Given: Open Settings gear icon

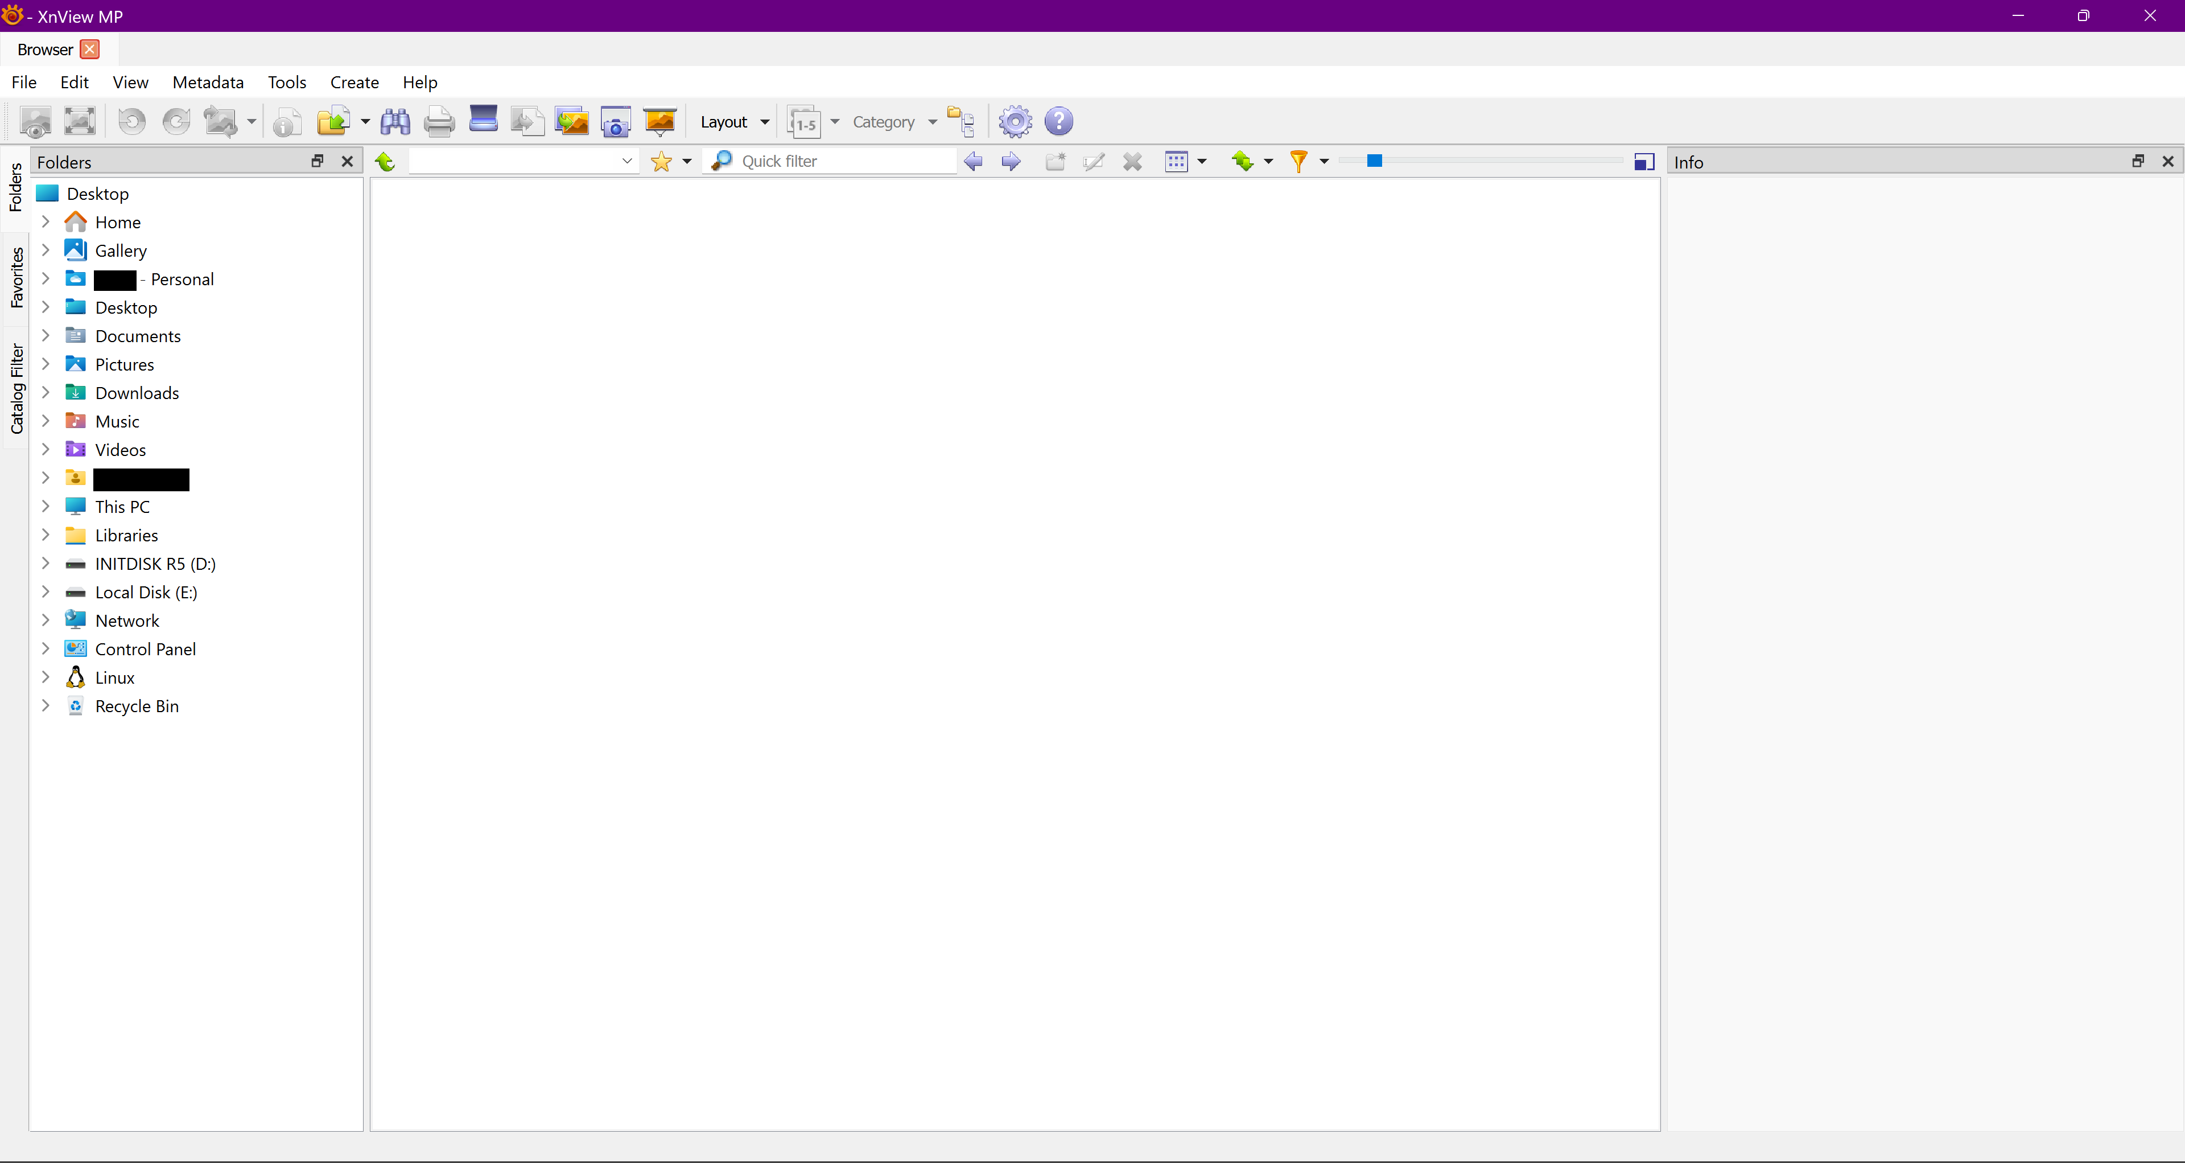Looking at the screenshot, I should (x=1015, y=122).
